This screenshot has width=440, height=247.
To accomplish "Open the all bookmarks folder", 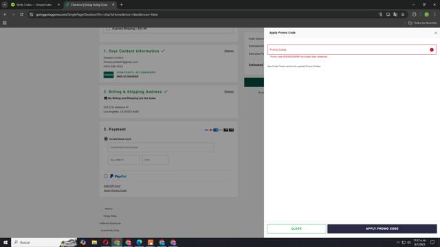I will pos(423,23).
